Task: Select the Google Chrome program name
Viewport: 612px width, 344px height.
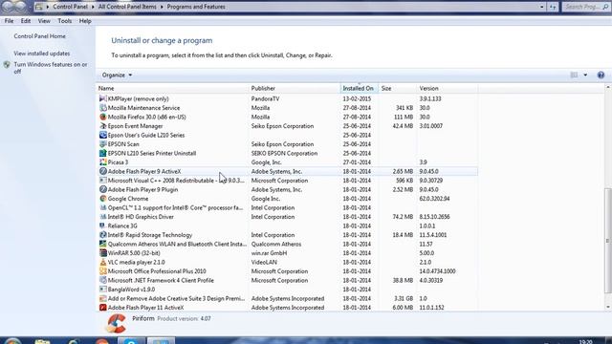Action: (128, 199)
